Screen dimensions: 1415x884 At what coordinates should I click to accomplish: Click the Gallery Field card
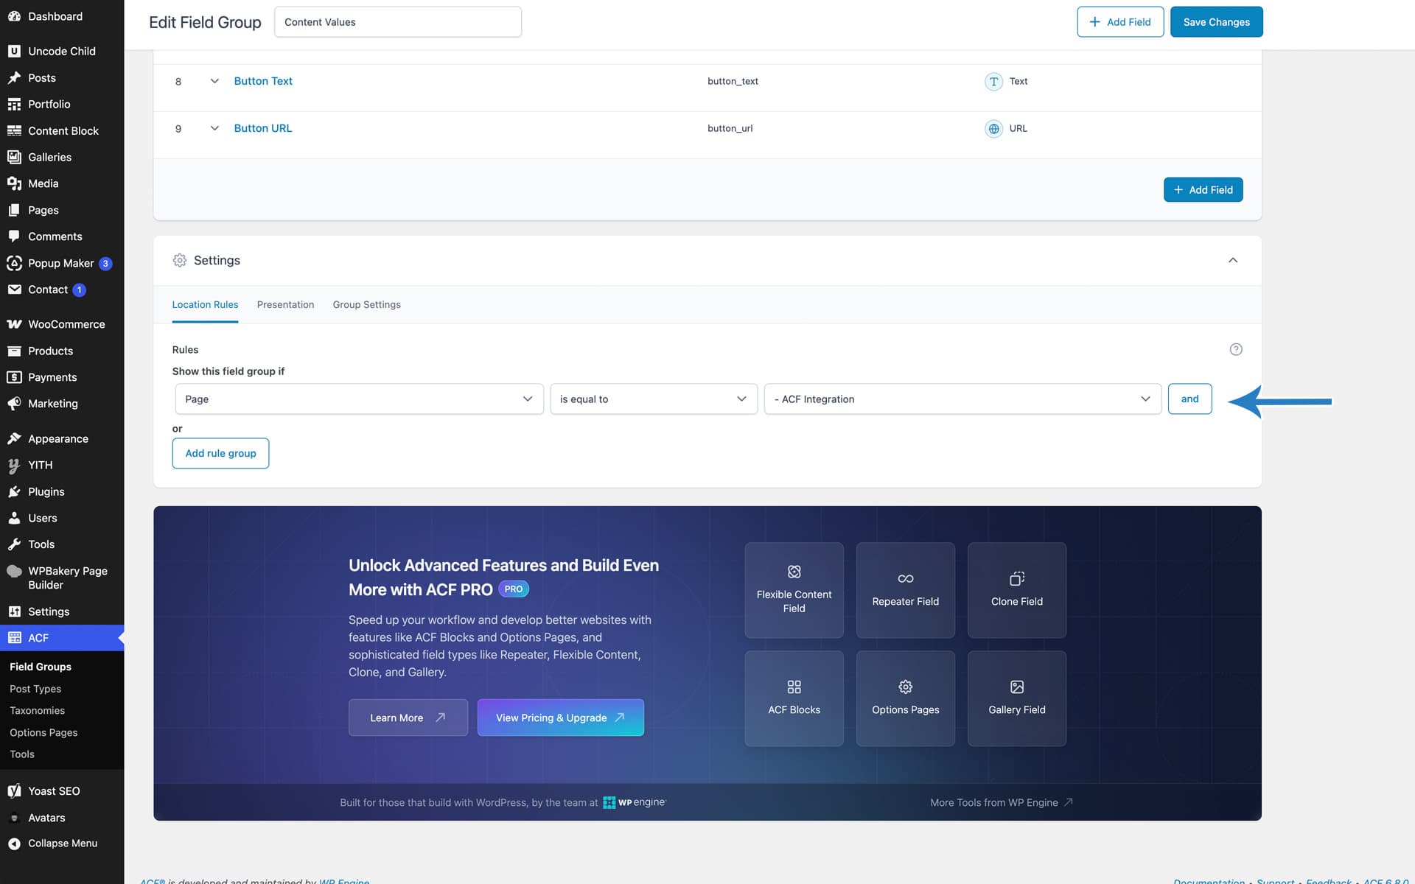point(1016,699)
